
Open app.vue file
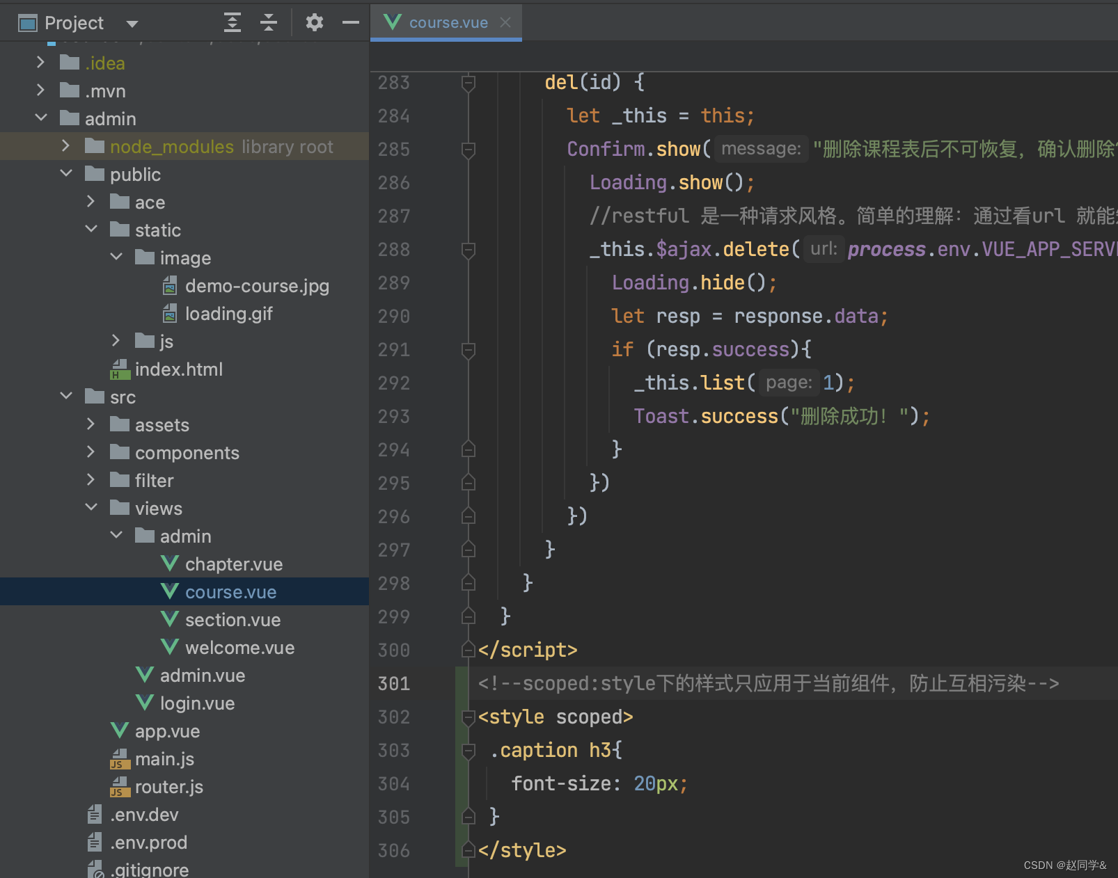[x=167, y=731]
